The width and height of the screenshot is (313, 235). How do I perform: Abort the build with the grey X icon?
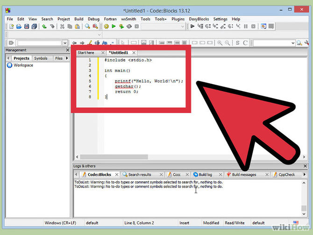click(137, 26)
